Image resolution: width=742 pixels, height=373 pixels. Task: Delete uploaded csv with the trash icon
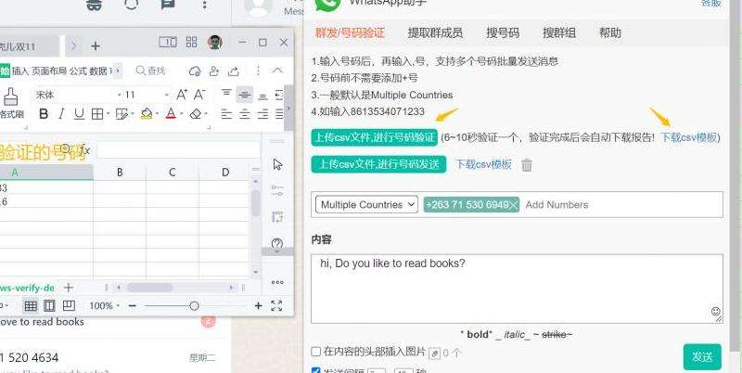pos(527,165)
